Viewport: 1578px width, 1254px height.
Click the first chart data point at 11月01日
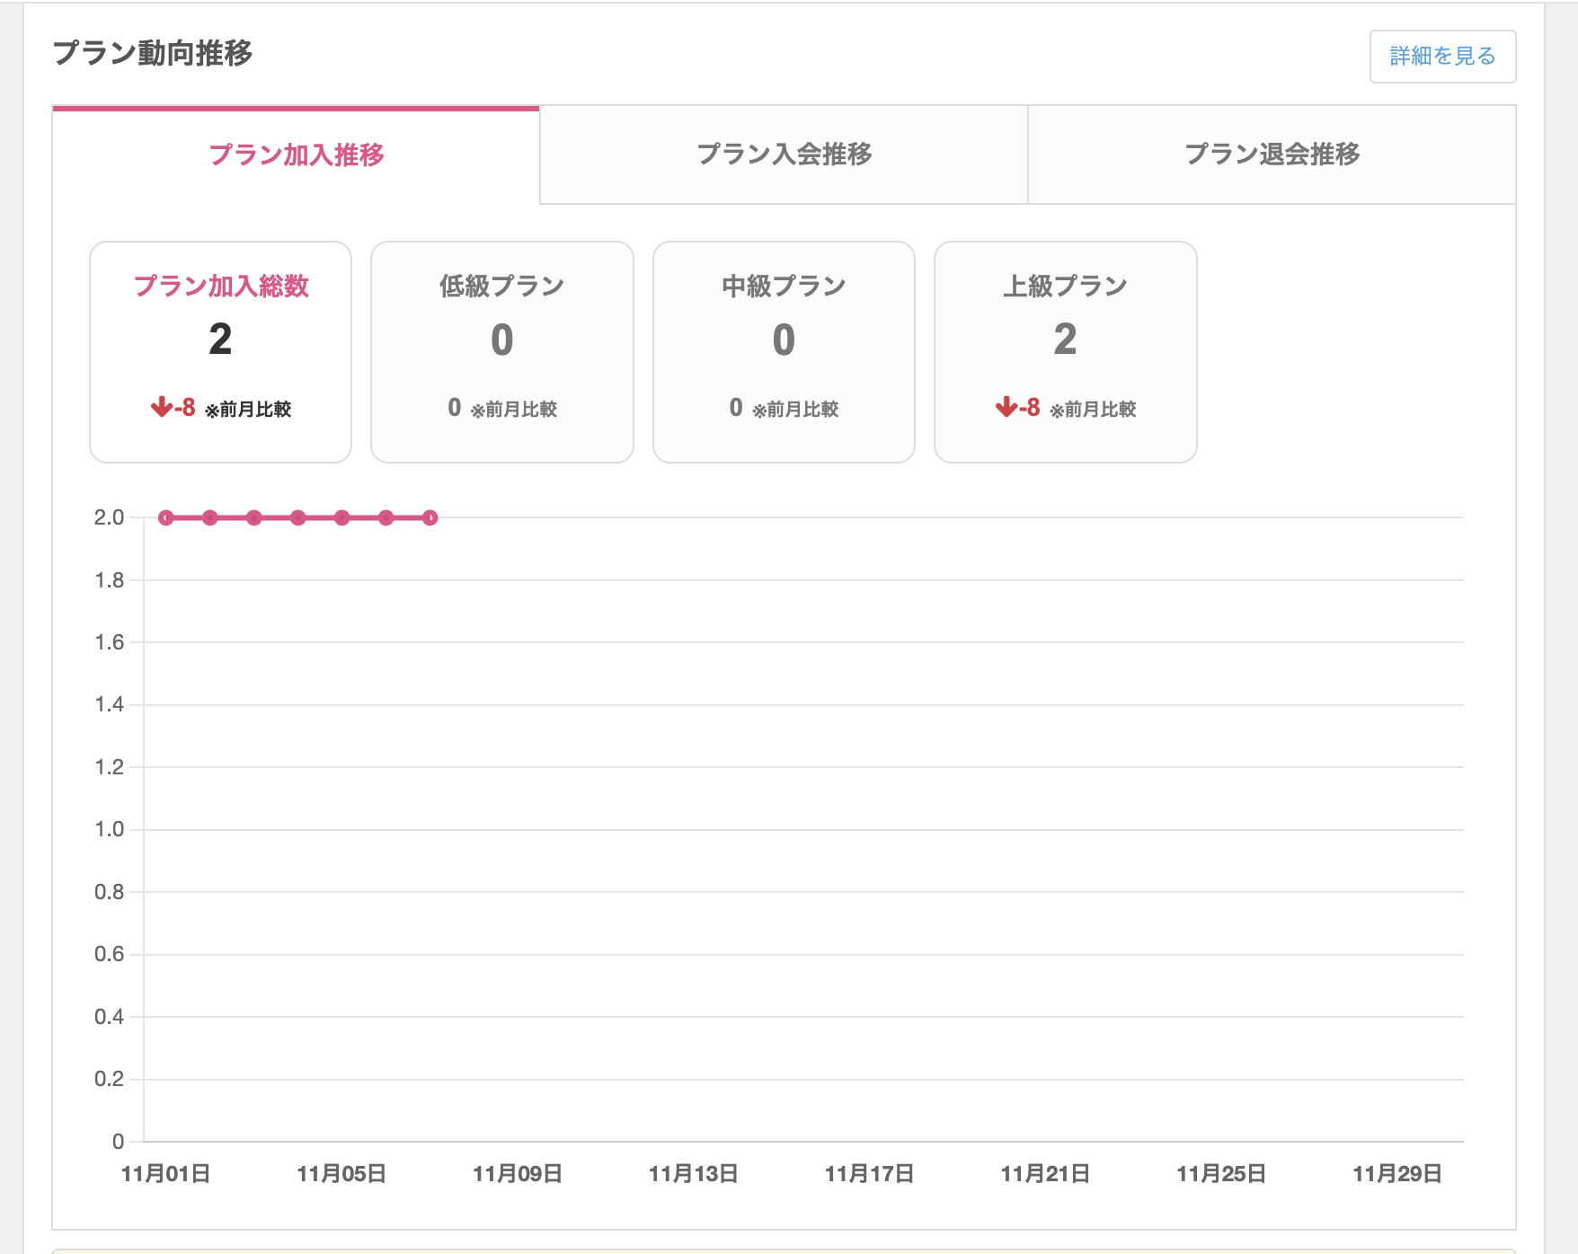click(166, 517)
